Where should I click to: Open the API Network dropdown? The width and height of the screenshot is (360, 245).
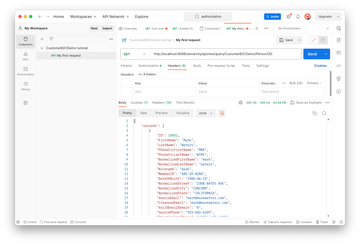click(x=116, y=17)
